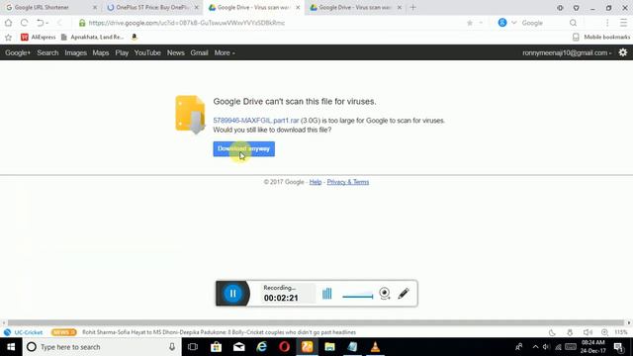This screenshot has height=356, width=633.
Task: Open the Windows Start menu
Action: point(11,347)
